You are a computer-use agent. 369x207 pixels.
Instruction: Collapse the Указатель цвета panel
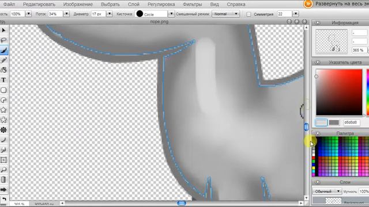click(318, 62)
